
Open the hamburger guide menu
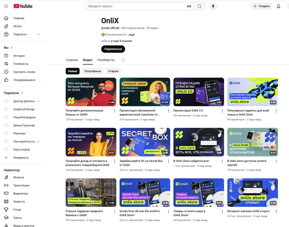tap(6, 6)
